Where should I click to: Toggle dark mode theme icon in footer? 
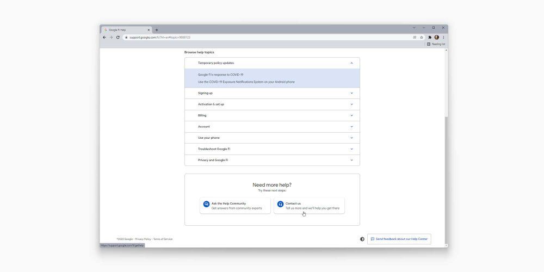tap(362, 239)
